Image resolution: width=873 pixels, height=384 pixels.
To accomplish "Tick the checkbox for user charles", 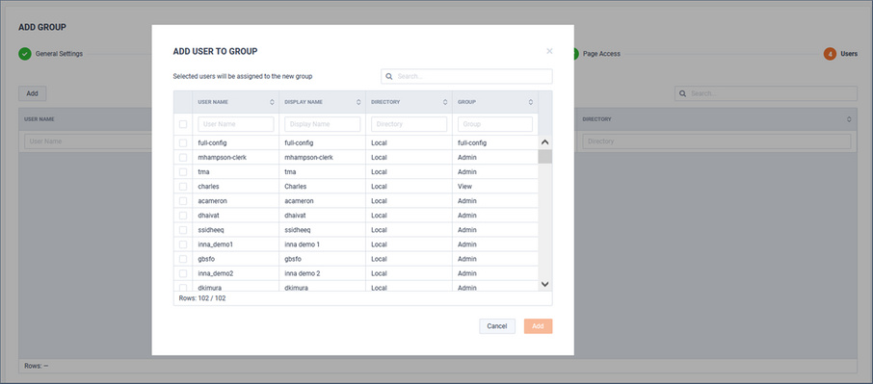I will tap(183, 187).
